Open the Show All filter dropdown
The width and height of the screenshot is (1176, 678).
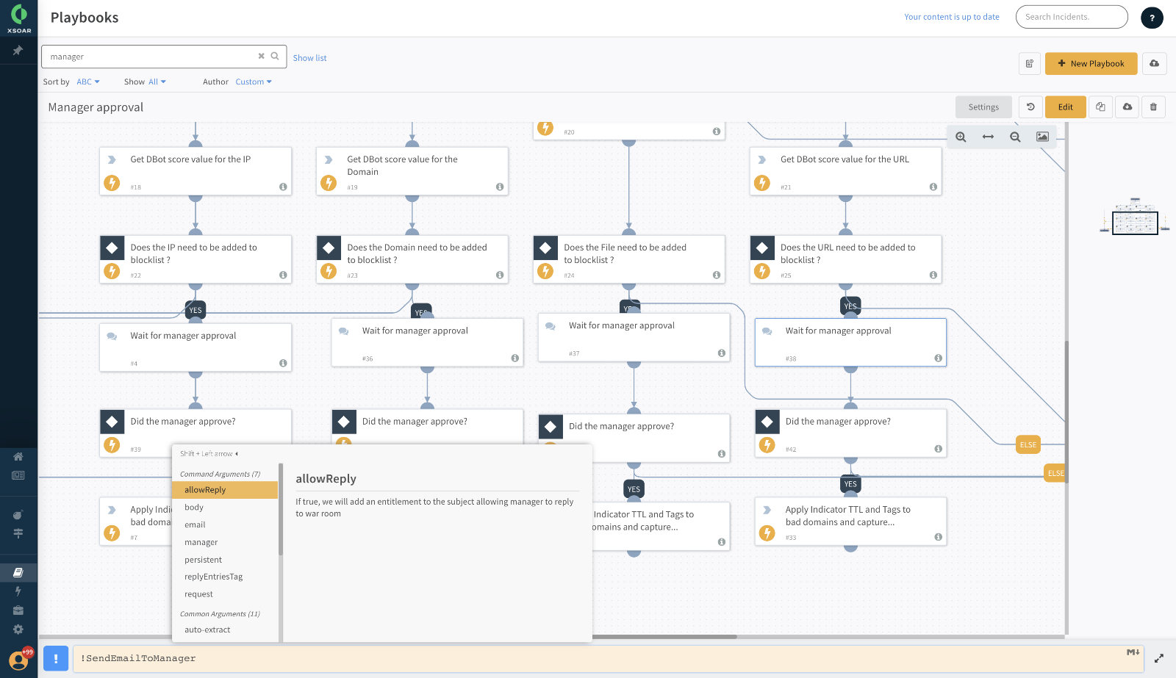click(157, 82)
